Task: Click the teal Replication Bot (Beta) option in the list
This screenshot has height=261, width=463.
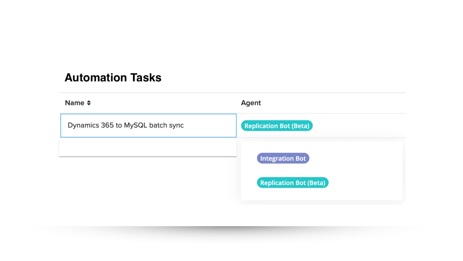Action: pos(292,183)
